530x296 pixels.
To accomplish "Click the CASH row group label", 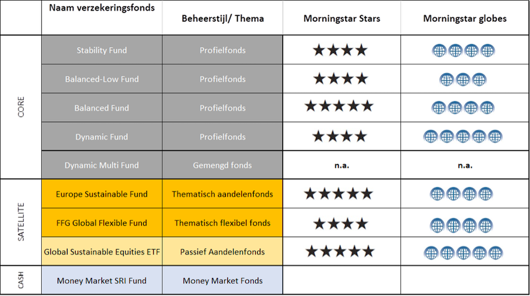I will point(21,280).
